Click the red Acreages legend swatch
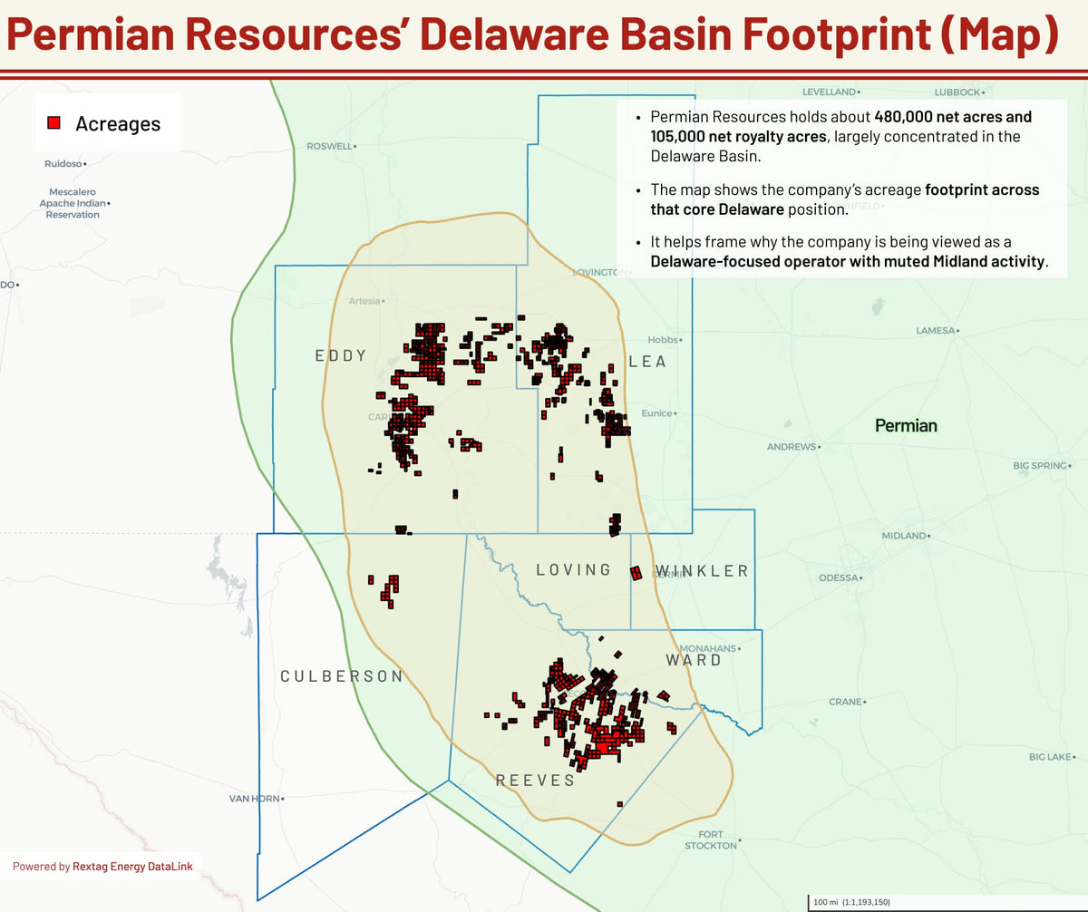 53,123
